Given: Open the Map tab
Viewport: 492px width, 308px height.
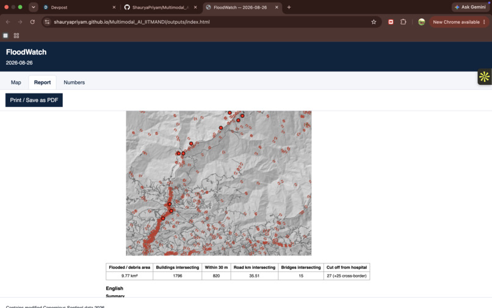Looking at the screenshot, I should [x=16, y=82].
